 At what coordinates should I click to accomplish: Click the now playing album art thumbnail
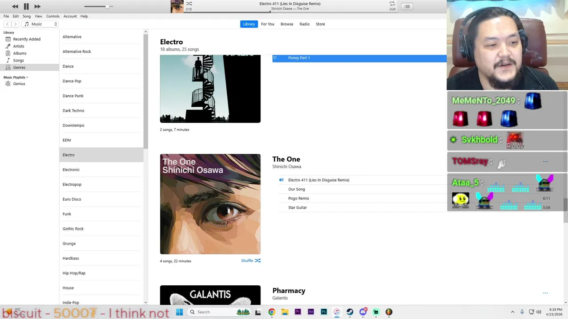(177, 6)
